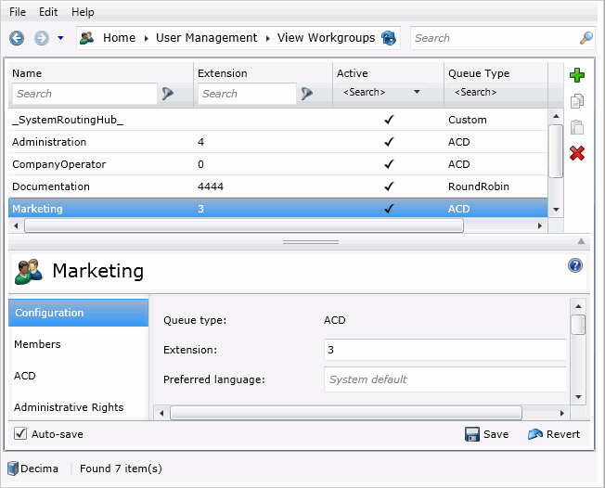Switch to the Members tab
The image size is (605, 488).
37,344
